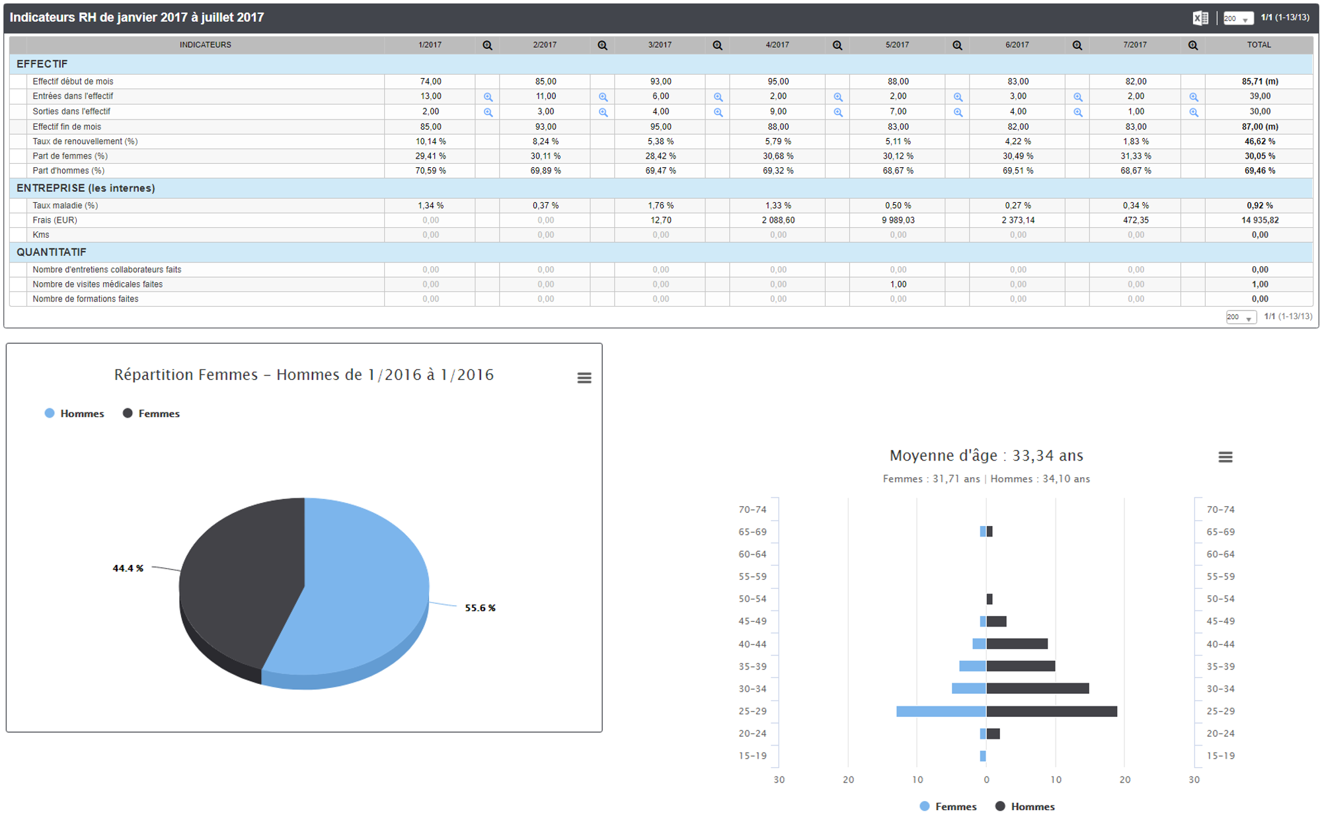Screen dimensions: 1322x830
Task: Click the Hommes bar for age 25-29
Action: pyautogui.click(x=1052, y=712)
